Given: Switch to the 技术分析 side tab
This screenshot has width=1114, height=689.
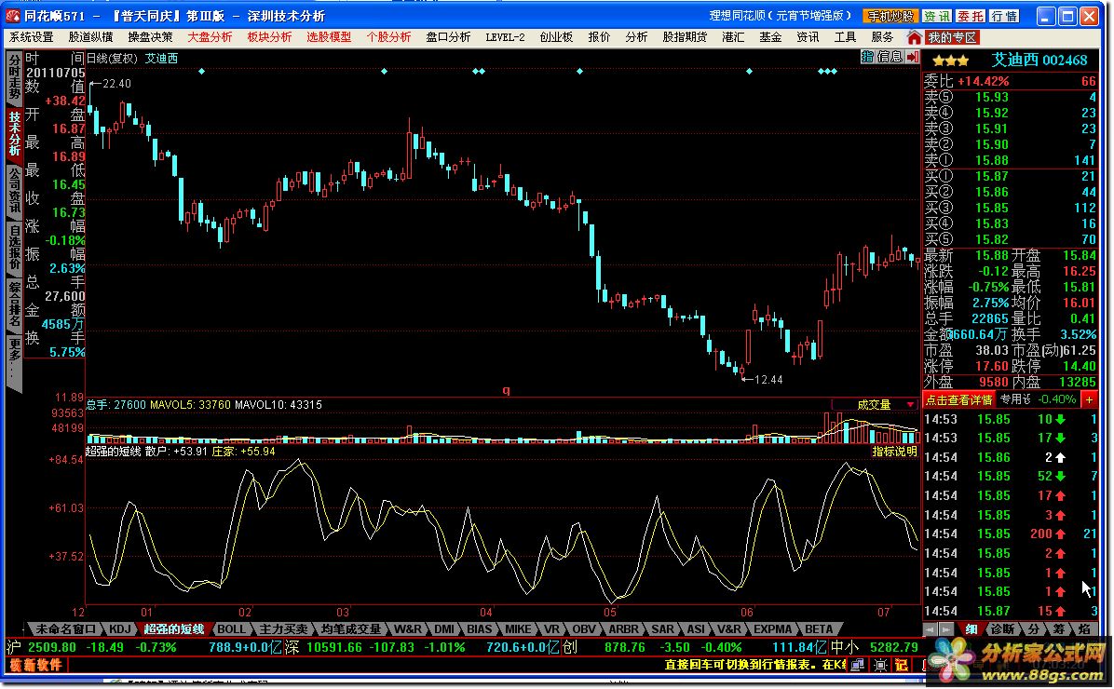Looking at the screenshot, I should point(14,133).
